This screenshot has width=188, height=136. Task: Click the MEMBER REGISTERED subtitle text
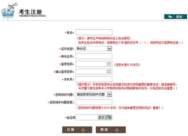coord(32,16)
